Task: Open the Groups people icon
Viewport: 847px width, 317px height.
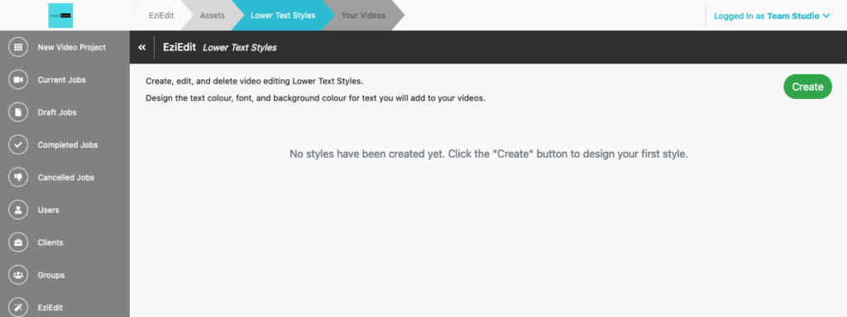Action: pyautogui.click(x=18, y=275)
